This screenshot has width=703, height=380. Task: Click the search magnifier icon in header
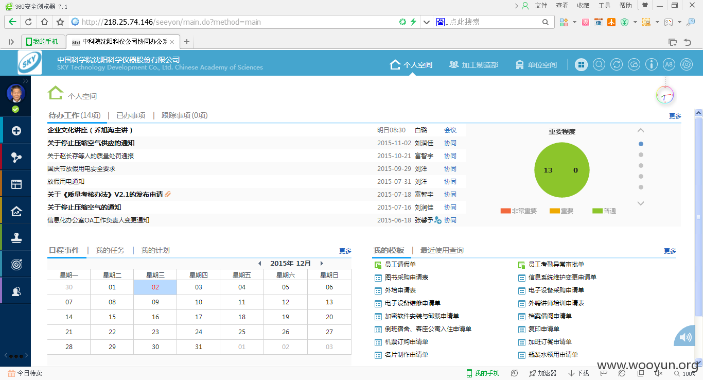tap(599, 64)
